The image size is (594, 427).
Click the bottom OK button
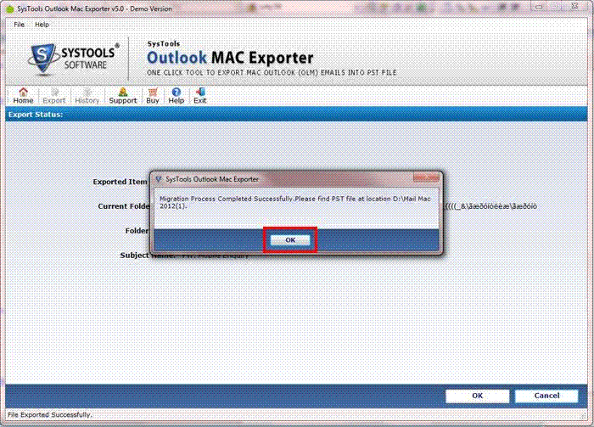477,396
